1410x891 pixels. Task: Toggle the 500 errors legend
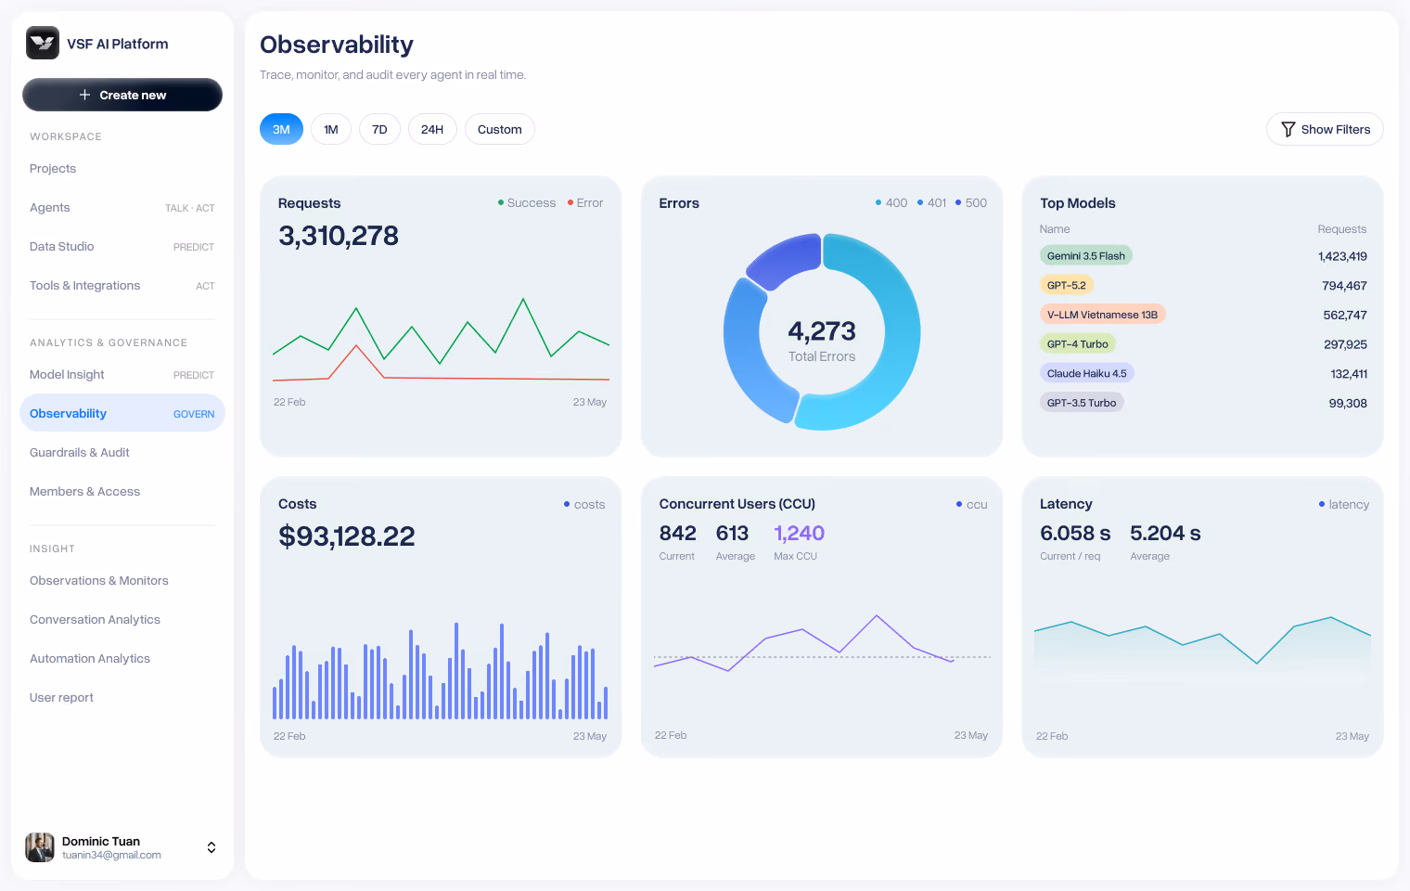(x=971, y=202)
